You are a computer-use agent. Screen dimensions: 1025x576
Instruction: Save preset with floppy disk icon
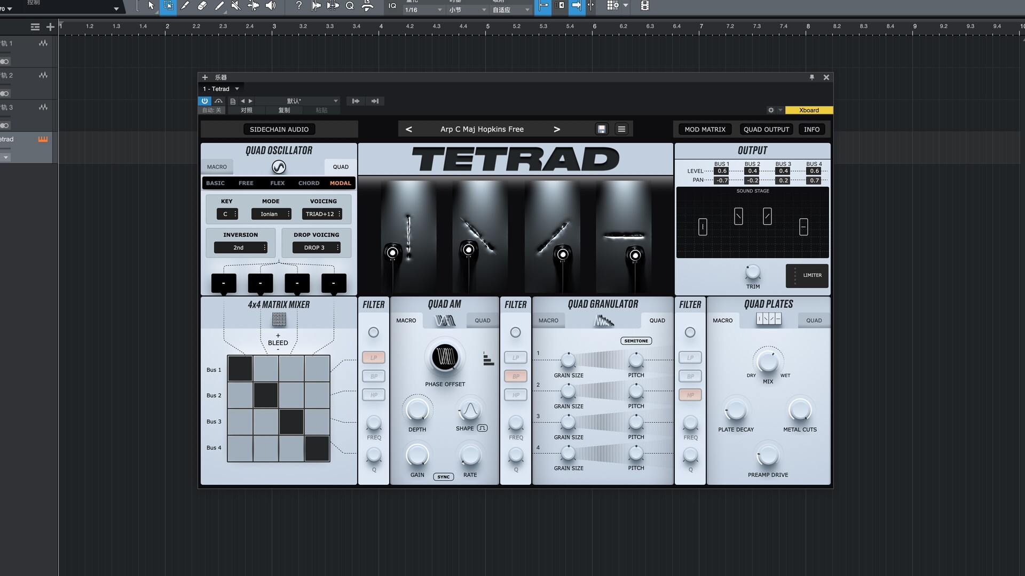pyautogui.click(x=602, y=129)
